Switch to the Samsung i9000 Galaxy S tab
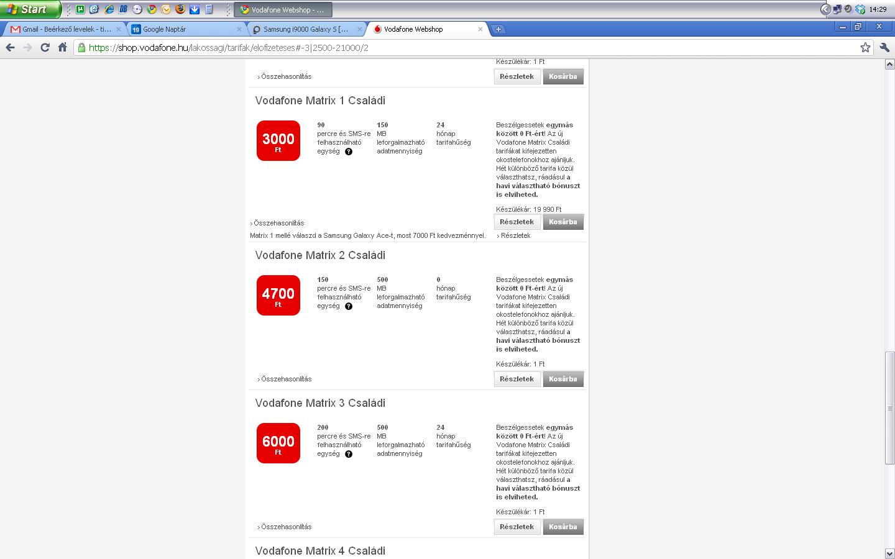 pos(305,29)
